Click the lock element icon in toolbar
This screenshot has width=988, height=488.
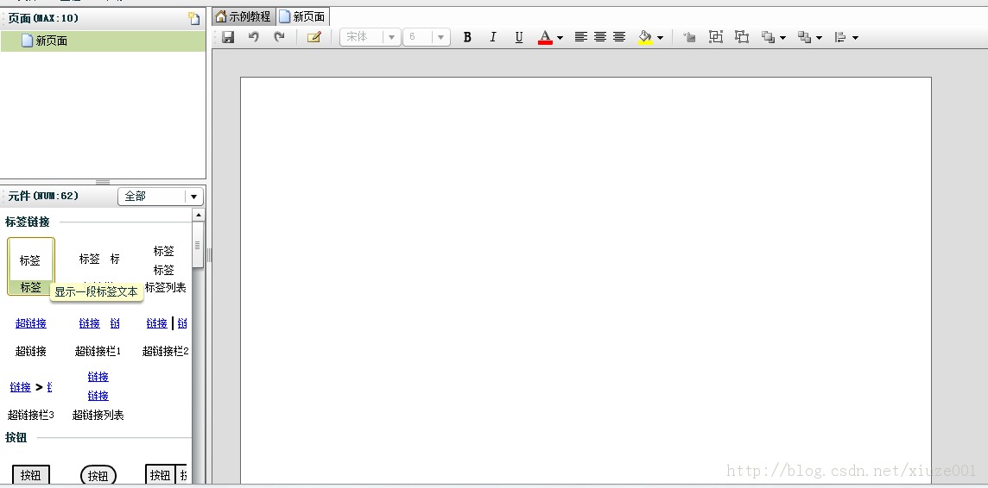coord(690,37)
